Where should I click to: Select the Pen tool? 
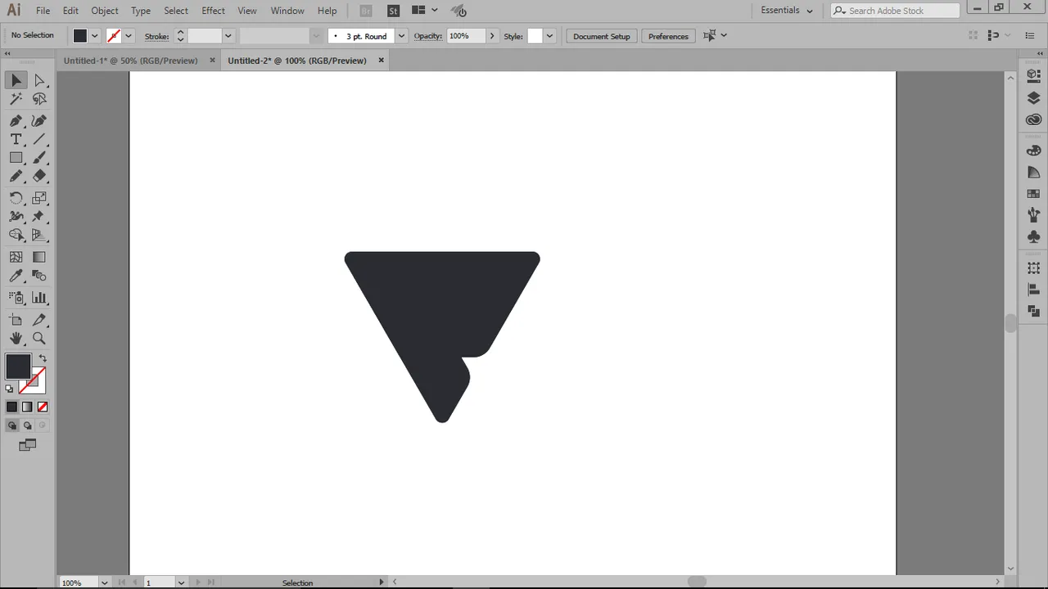pyautogui.click(x=16, y=120)
